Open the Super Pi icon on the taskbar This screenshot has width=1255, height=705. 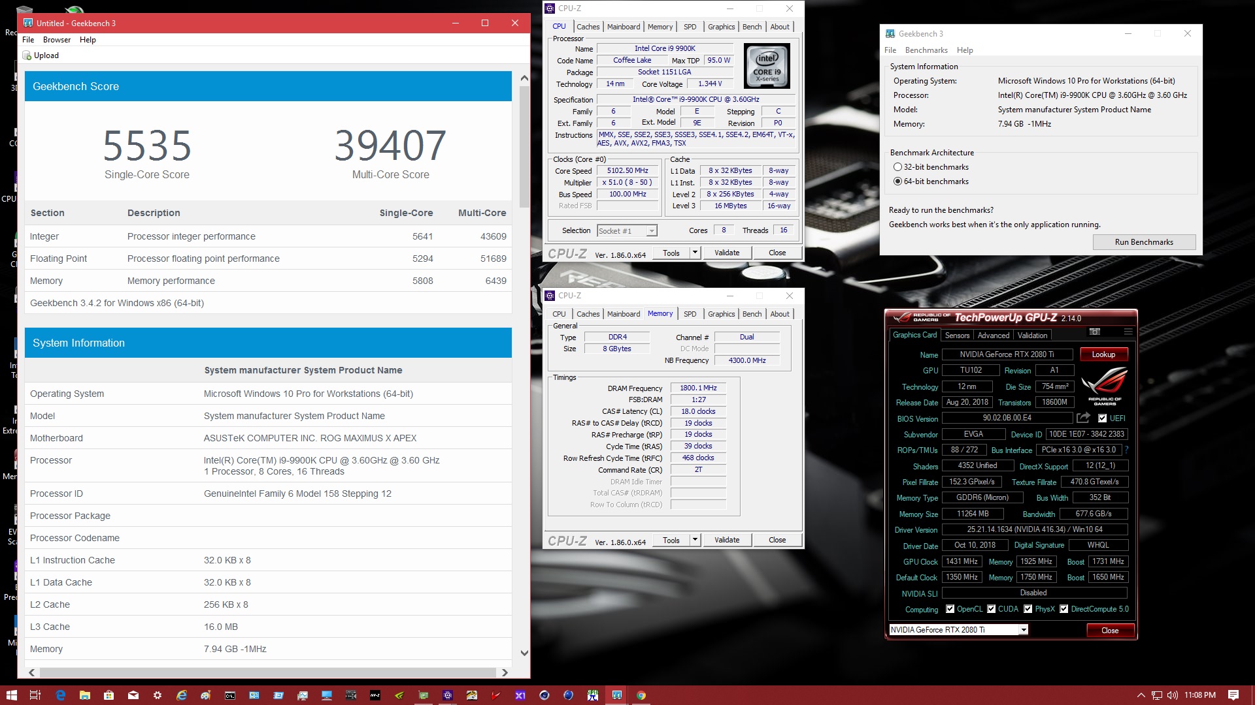click(x=593, y=695)
